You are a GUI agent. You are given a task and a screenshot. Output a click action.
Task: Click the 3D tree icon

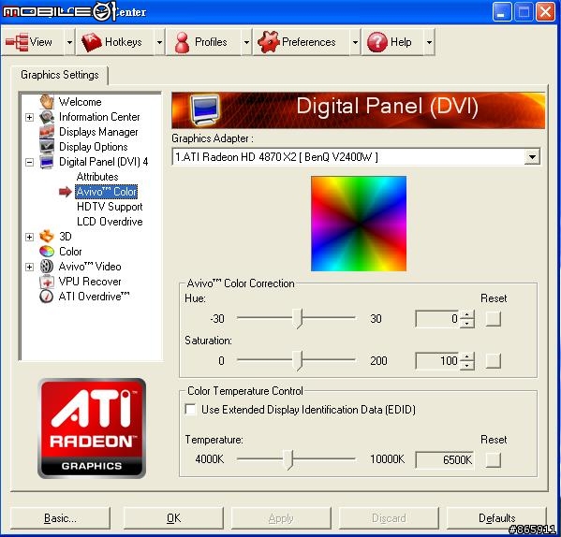[47, 237]
